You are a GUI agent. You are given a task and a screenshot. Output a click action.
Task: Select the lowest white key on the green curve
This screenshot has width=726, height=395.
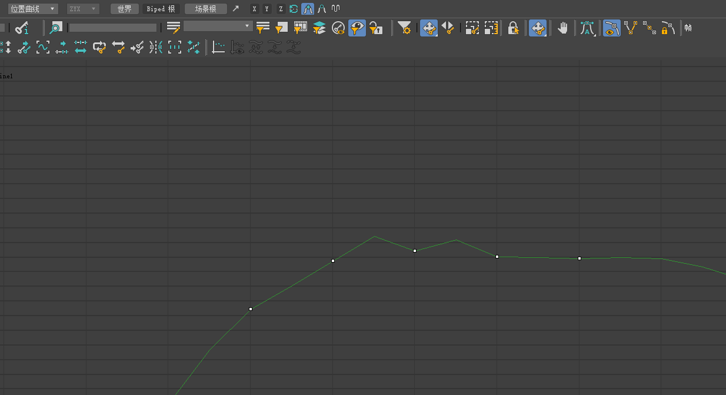(251, 309)
